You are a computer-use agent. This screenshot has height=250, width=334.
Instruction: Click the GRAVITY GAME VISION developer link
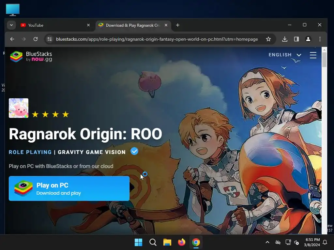pyautogui.click(x=92, y=152)
